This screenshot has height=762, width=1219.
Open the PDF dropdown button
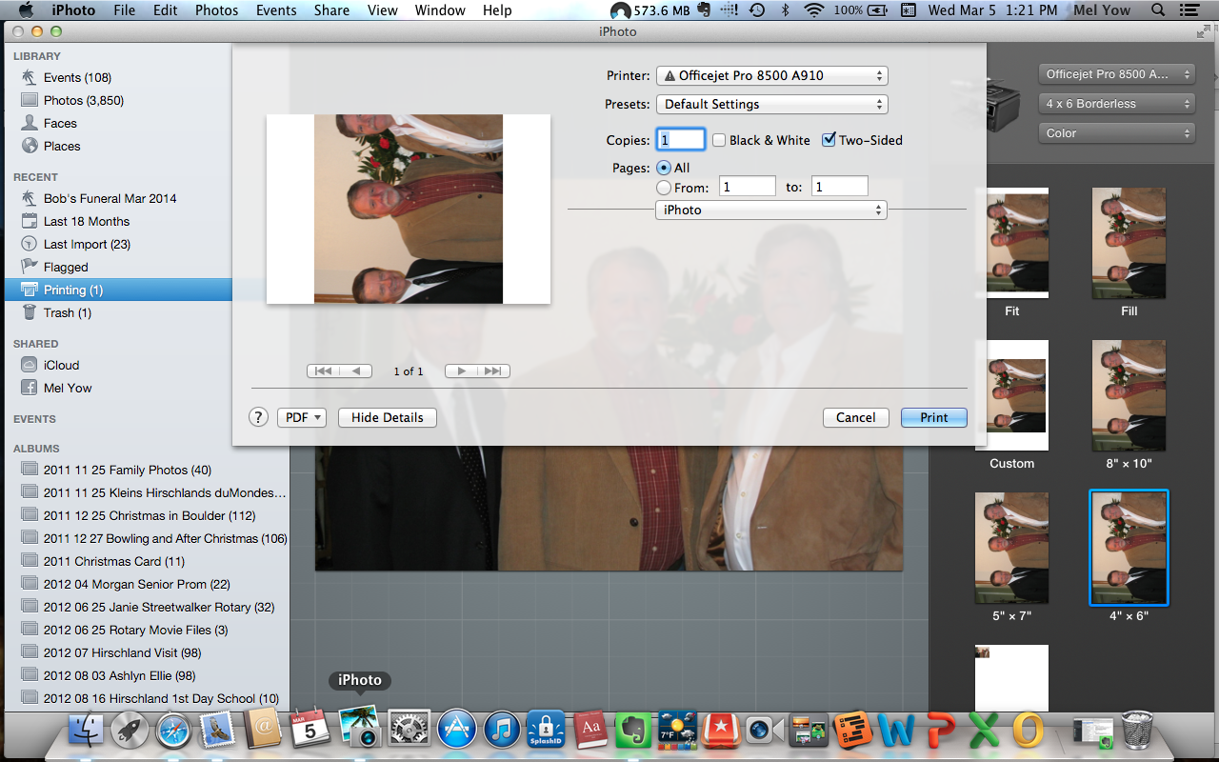coord(302,417)
